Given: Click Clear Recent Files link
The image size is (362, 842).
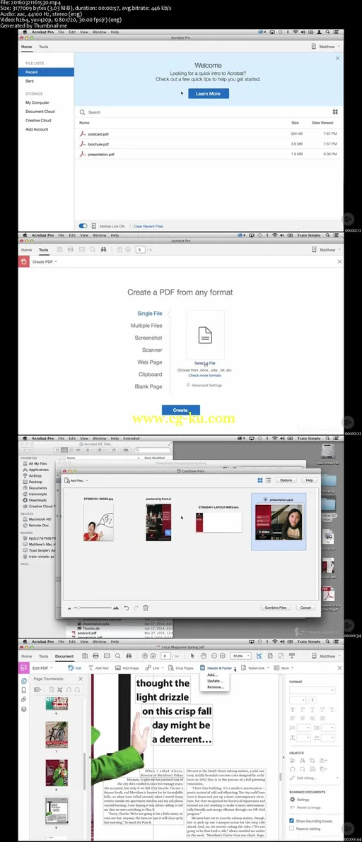Looking at the screenshot, I should pos(148,226).
